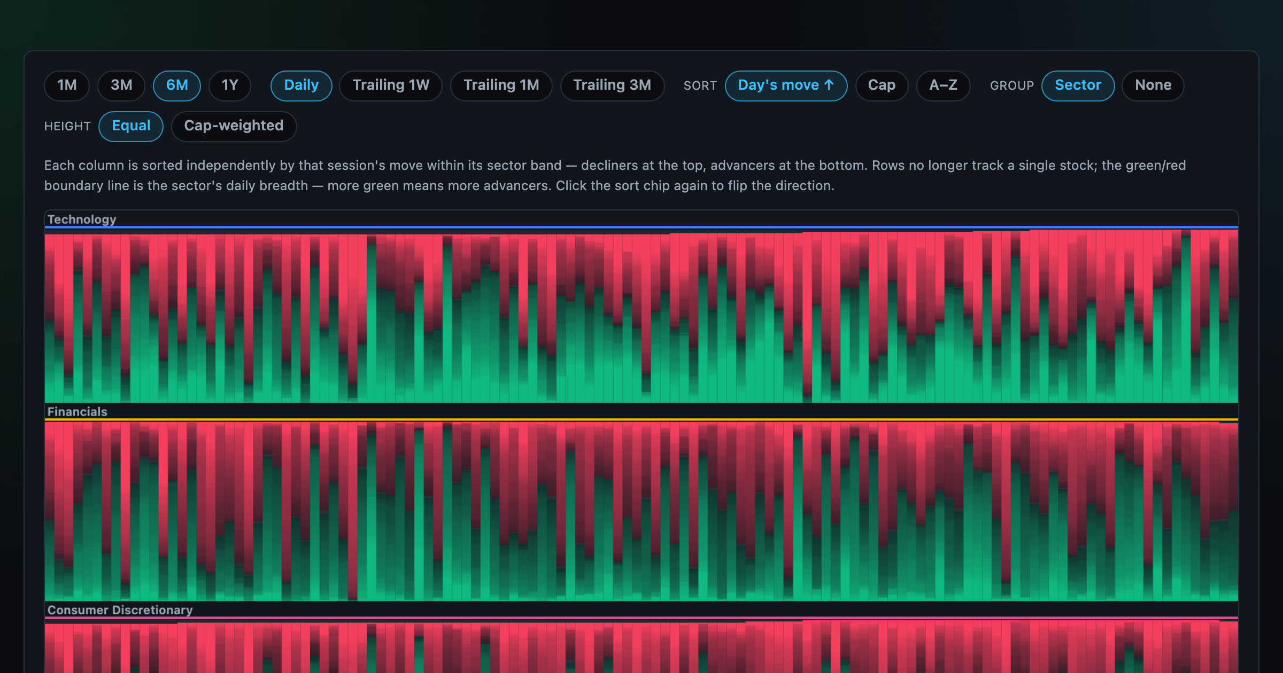Click the Technology sector label
Screen dimensions: 1283x673
[x=82, y=220]
